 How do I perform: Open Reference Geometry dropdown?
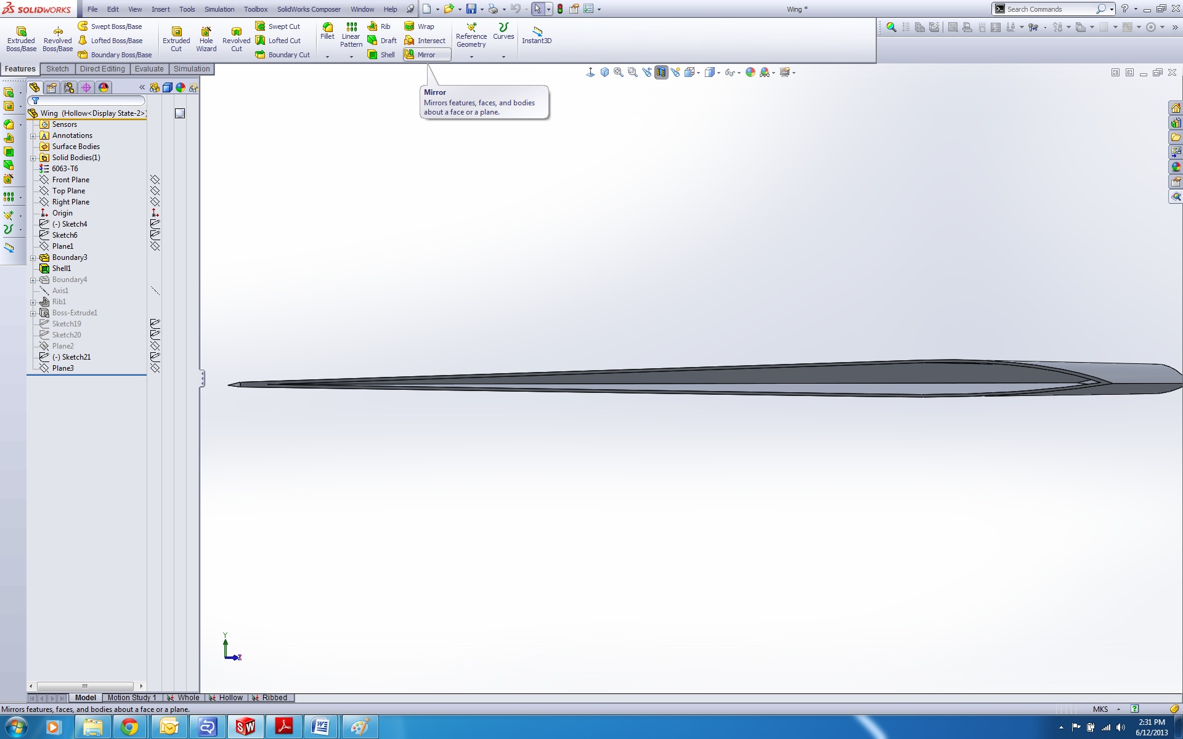pos(471,57)
